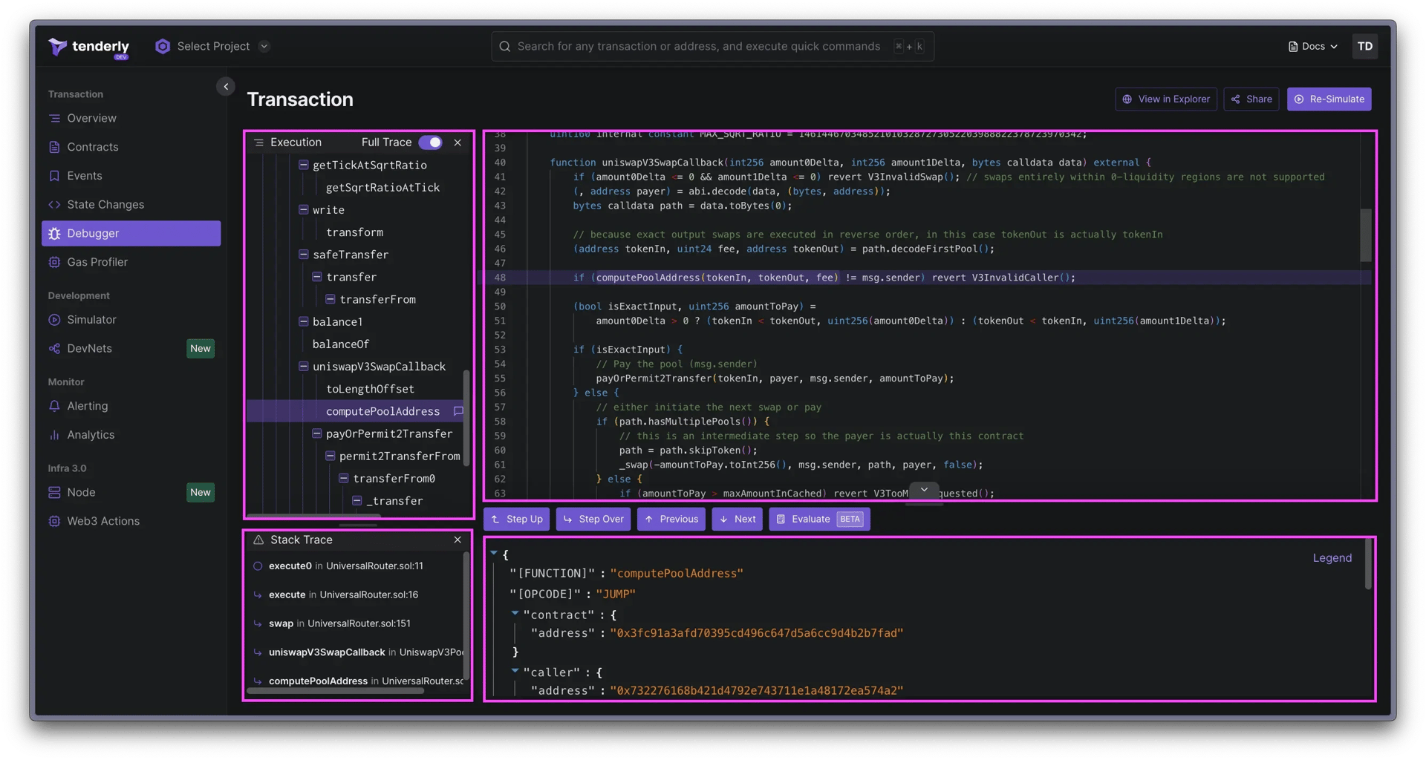
Task: Open the State Changes section
Action: tap(131, 205)
